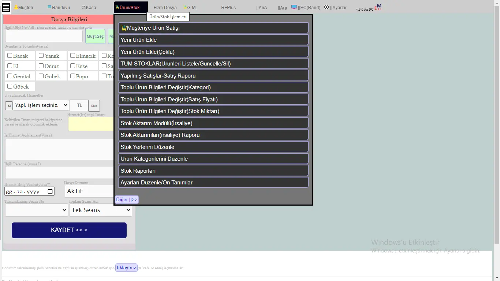Expand the Yapl. işlem seçiniz dropdown
Viewport: 500px width, 281px height.
[x=41, y=105]
